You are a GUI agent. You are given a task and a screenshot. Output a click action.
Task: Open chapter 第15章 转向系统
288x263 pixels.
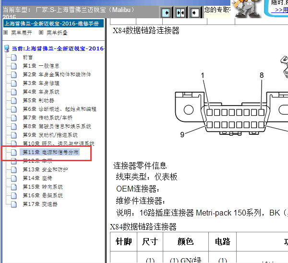pos(43,187)
